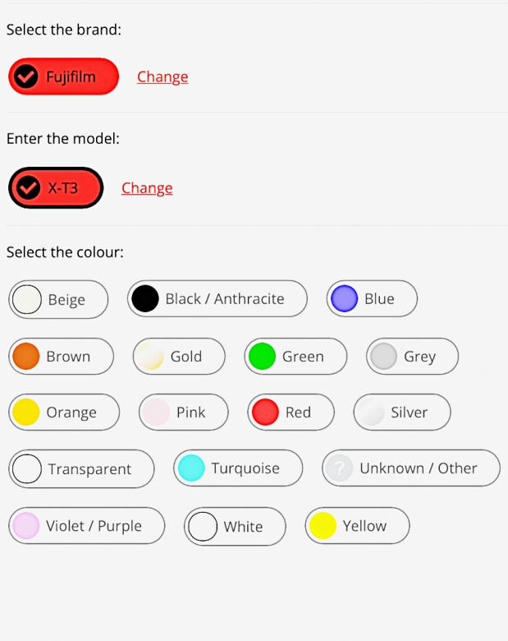Change the entered X-T3 model
The height and width of the screenshot is (641, 508).
pyautogui.click(x=147, y=188)
